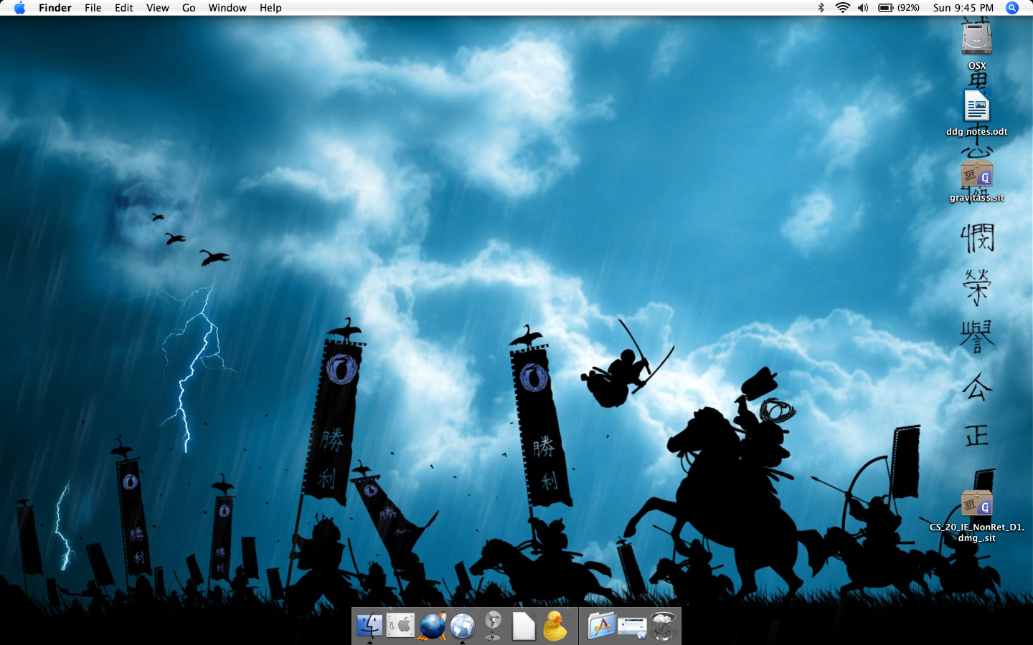Click the running blue globe browser in Dock
The height and width of the screenshot is (645, 1033).
click(x=463, y=626)
